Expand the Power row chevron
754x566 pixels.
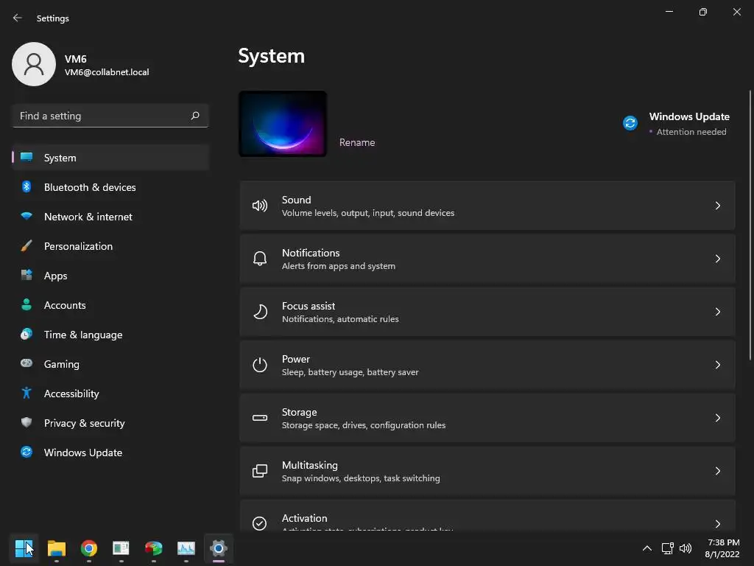click(x=717, y=365)
